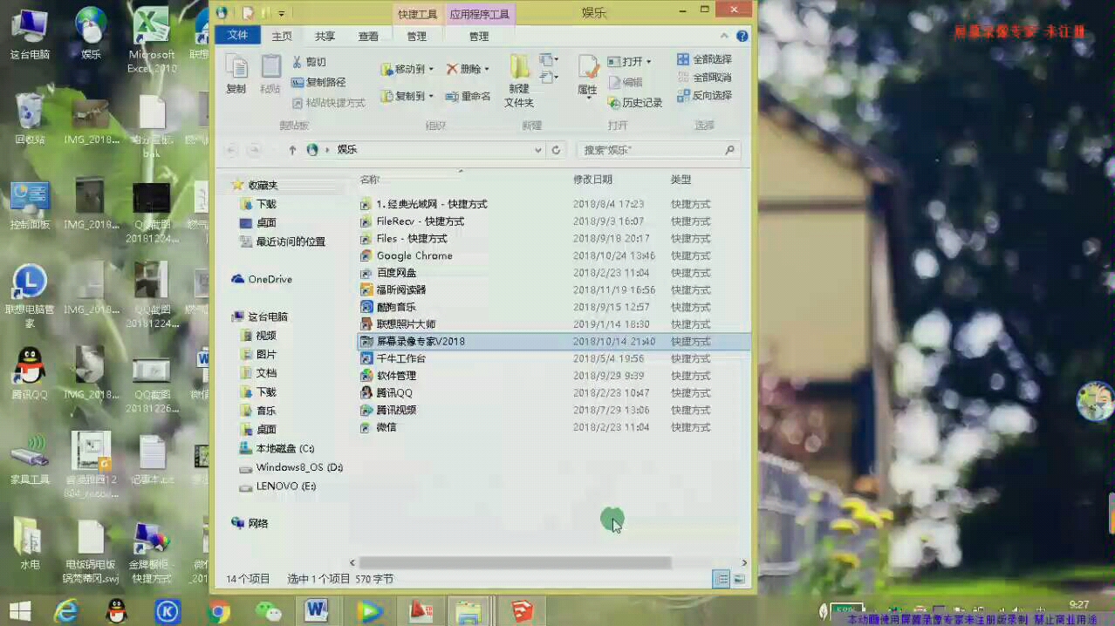The height and width of the screenshot is (626, 1115).
Task: Open the 文件 (File) menu
Action: (x=237, y=36)
